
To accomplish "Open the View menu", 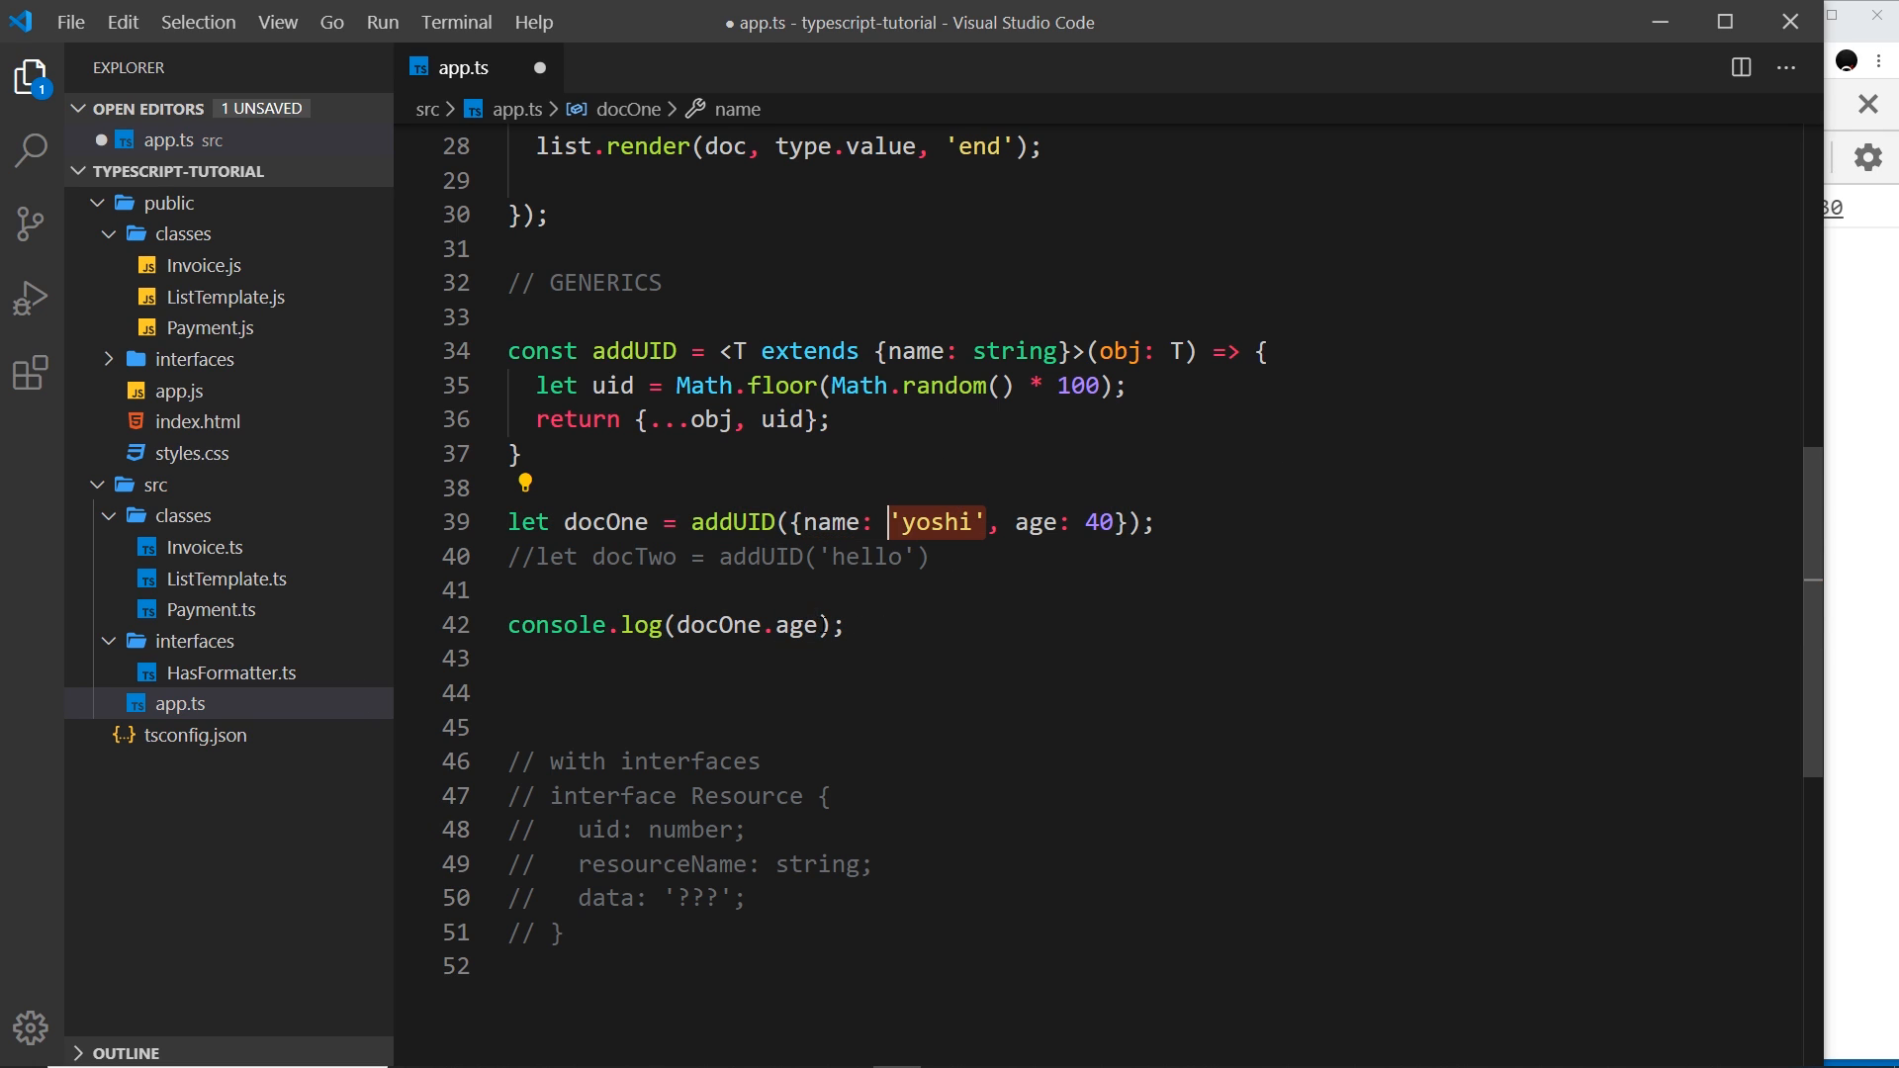I will click(x=278, y=22).
